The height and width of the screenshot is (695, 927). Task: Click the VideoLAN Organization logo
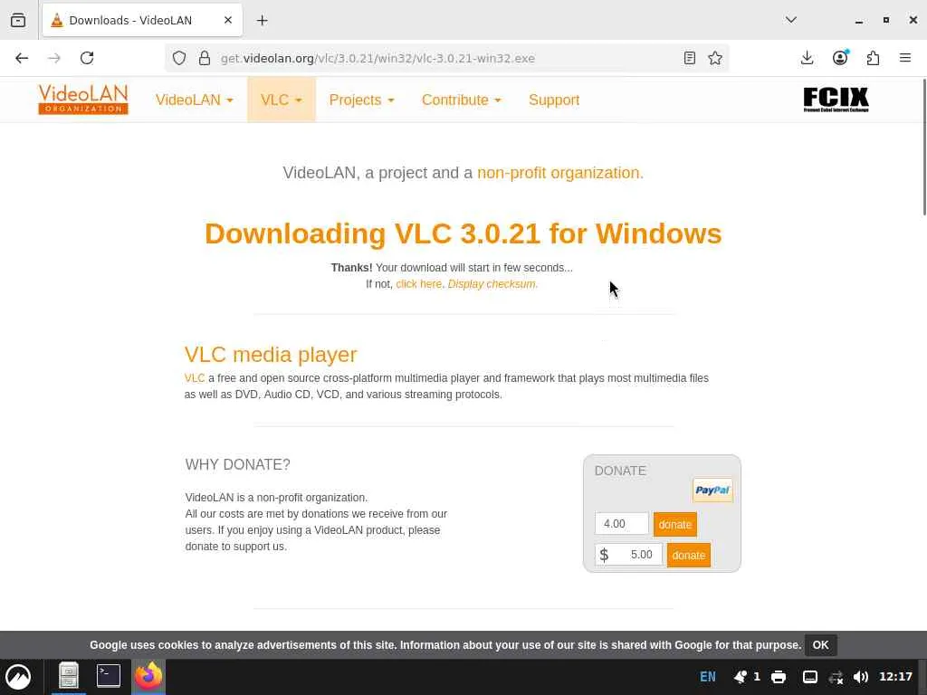(x=83, y=100)
